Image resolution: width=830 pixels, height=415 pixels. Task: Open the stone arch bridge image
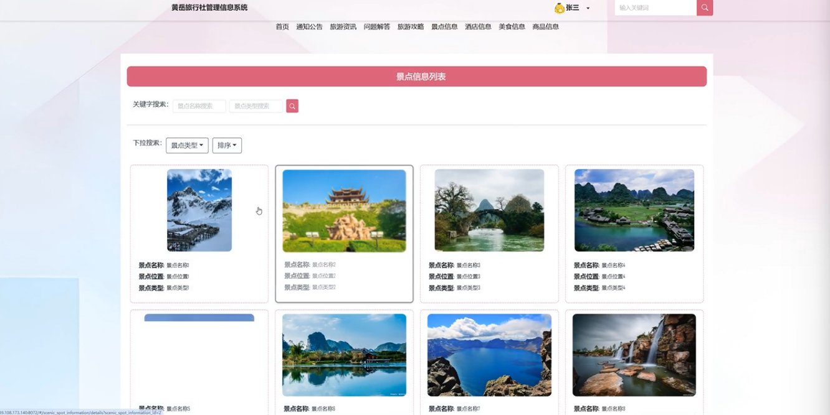[489, 210]
